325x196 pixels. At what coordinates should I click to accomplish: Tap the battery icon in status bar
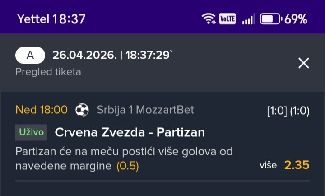pos(270,19)
